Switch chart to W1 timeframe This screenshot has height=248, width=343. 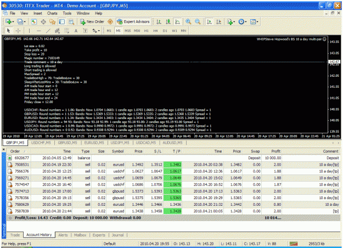(174, 31)
